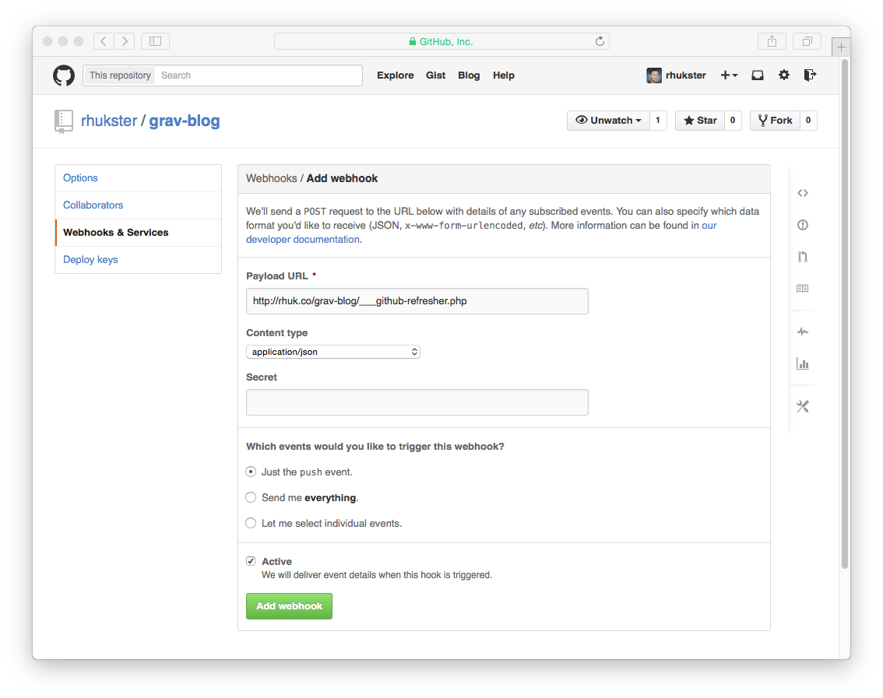Open the grav-blog repository link
The image size is (883, 698).
(x=185, y=121)
